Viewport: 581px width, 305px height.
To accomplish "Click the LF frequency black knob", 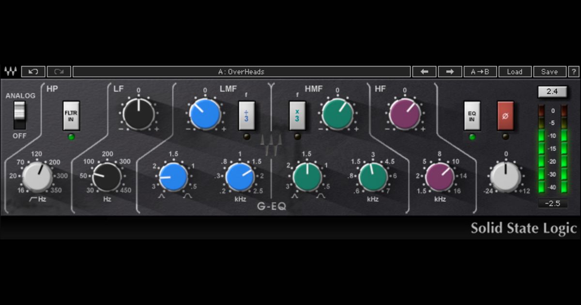I will [x=107, y=177].
